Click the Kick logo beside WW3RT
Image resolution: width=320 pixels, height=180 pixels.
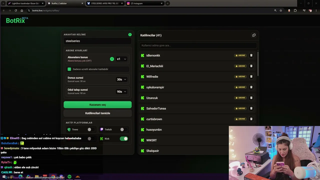[x=142, y=140]
